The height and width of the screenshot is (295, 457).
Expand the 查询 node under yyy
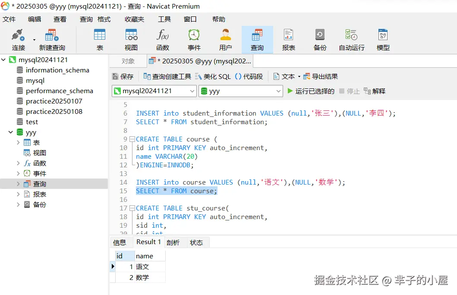(18, 184)
